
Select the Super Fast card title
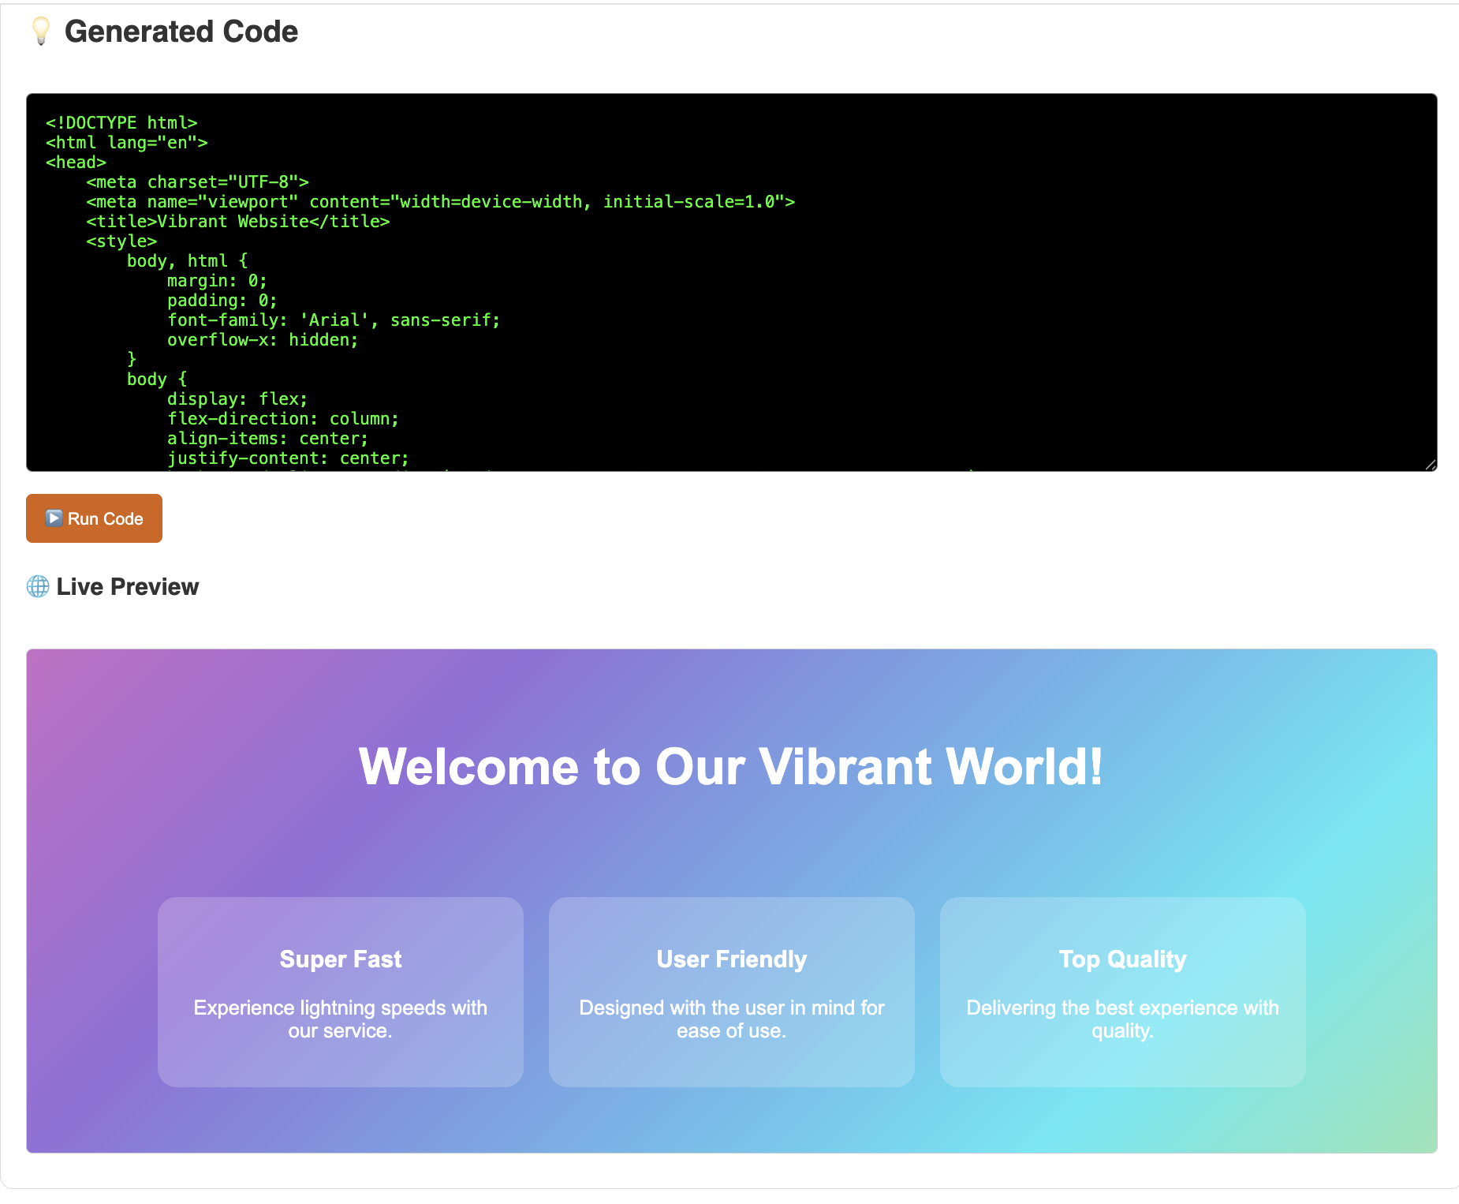tap(341, 959)
